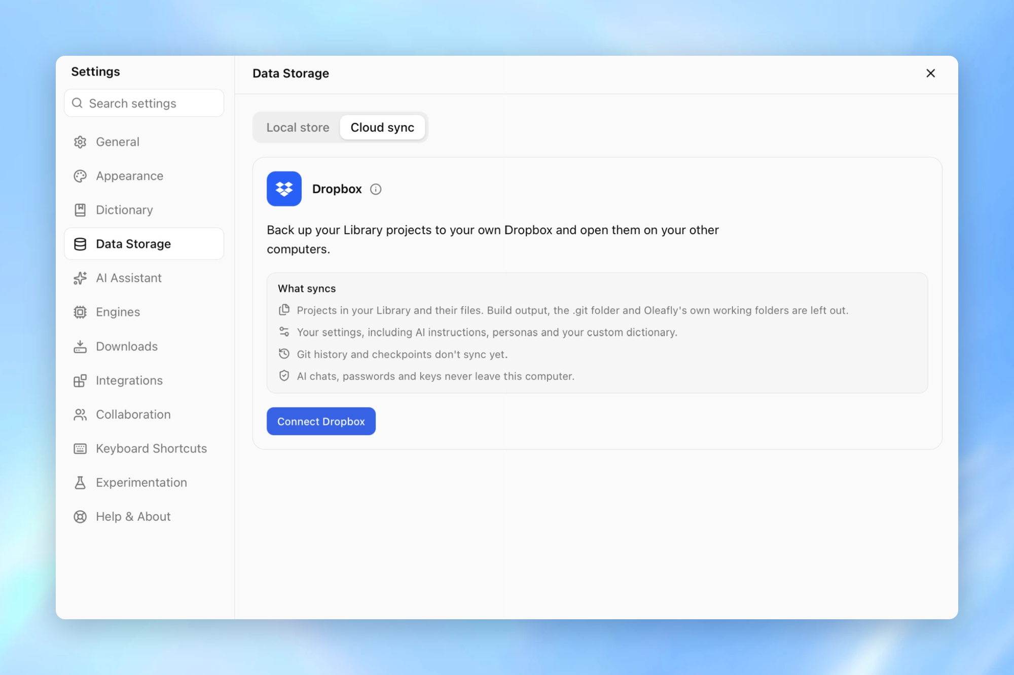
Task: Open Help & About
Action: pyautogui.click(x=144, y=516)
